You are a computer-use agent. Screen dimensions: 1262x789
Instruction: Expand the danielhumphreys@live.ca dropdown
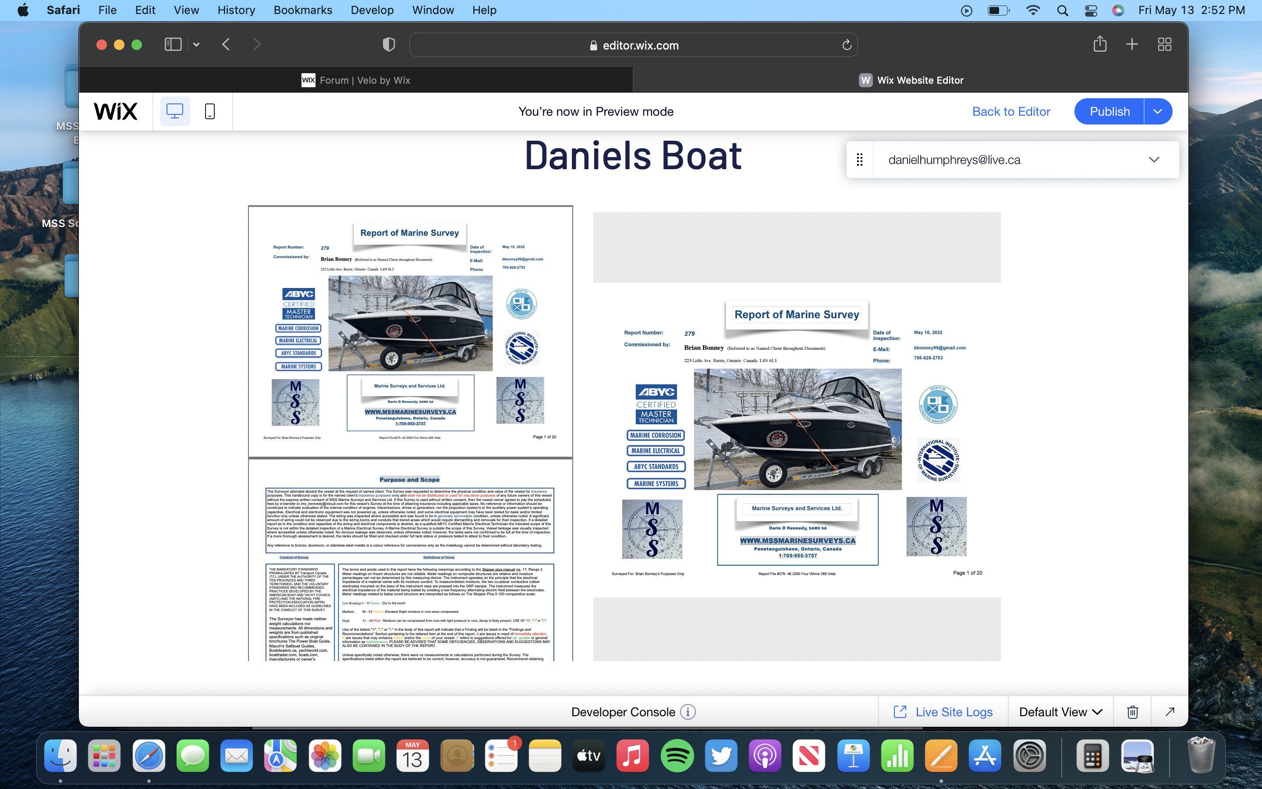click(x=1153, y=160)
